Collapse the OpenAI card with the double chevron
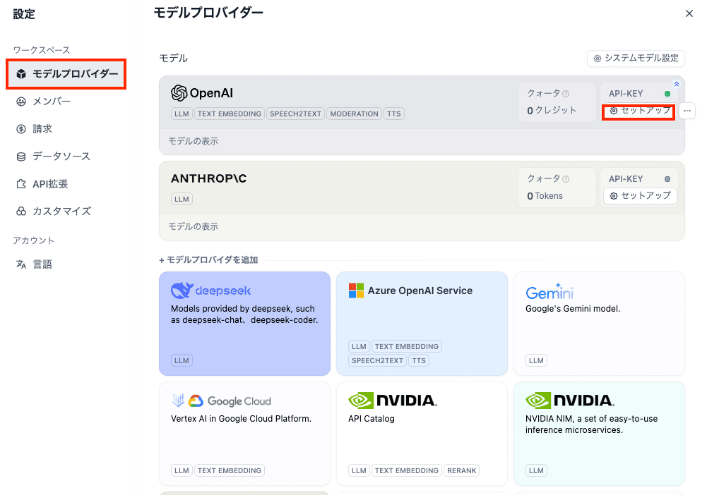This screenshot has width=707, height=495. [676, 85]
